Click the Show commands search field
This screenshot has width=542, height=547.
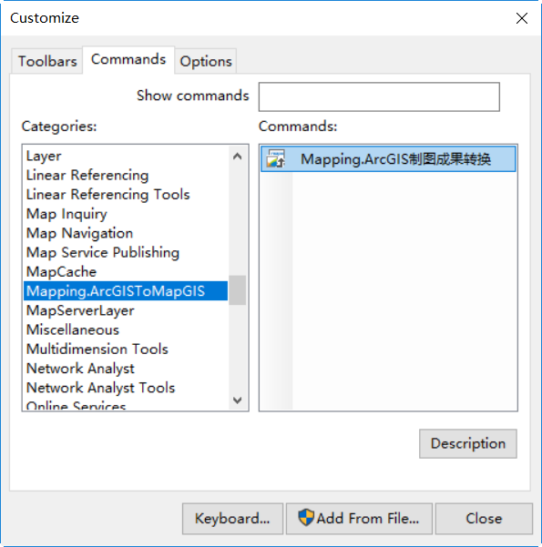tap(379, 97)
